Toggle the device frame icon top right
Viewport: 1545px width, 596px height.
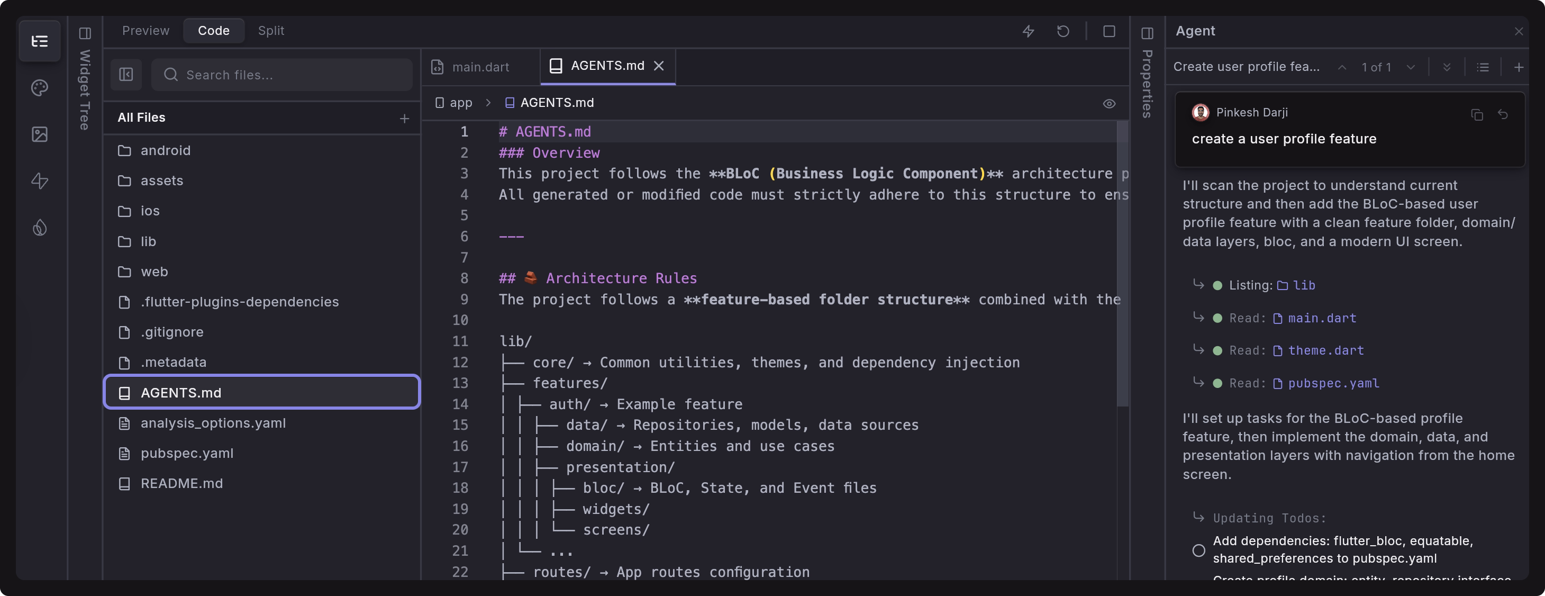(x=1108, y=31)
